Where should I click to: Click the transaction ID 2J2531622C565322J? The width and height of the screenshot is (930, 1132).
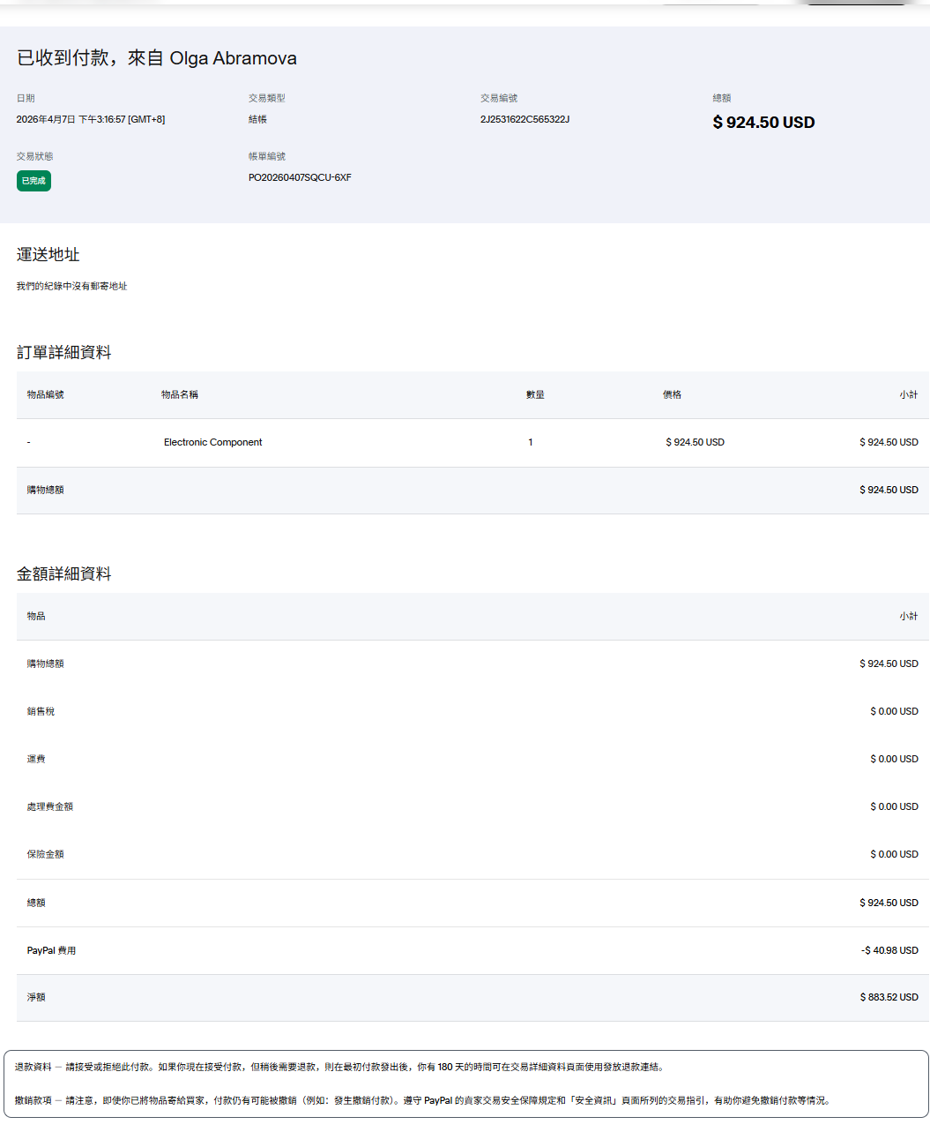(525, 119)
